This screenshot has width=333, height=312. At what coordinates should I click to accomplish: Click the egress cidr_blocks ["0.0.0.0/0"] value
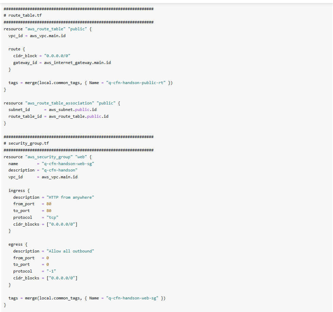(x=62, y=278)
